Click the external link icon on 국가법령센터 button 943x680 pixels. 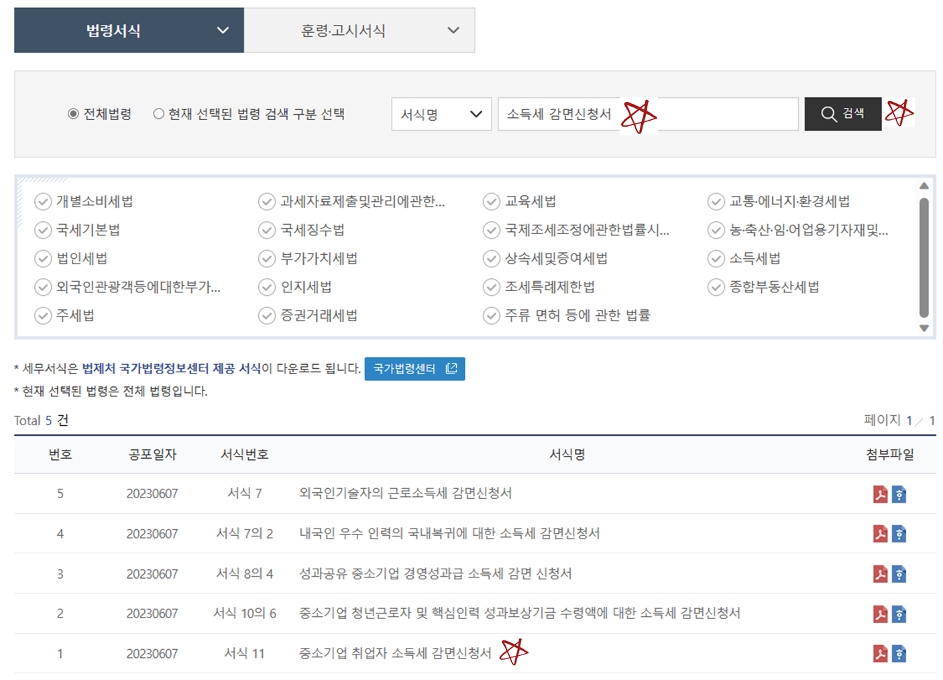[x=451, y=369]
